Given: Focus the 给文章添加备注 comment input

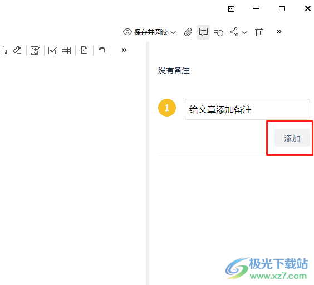Looking at the screenshot, I should (x=247, y=109).
